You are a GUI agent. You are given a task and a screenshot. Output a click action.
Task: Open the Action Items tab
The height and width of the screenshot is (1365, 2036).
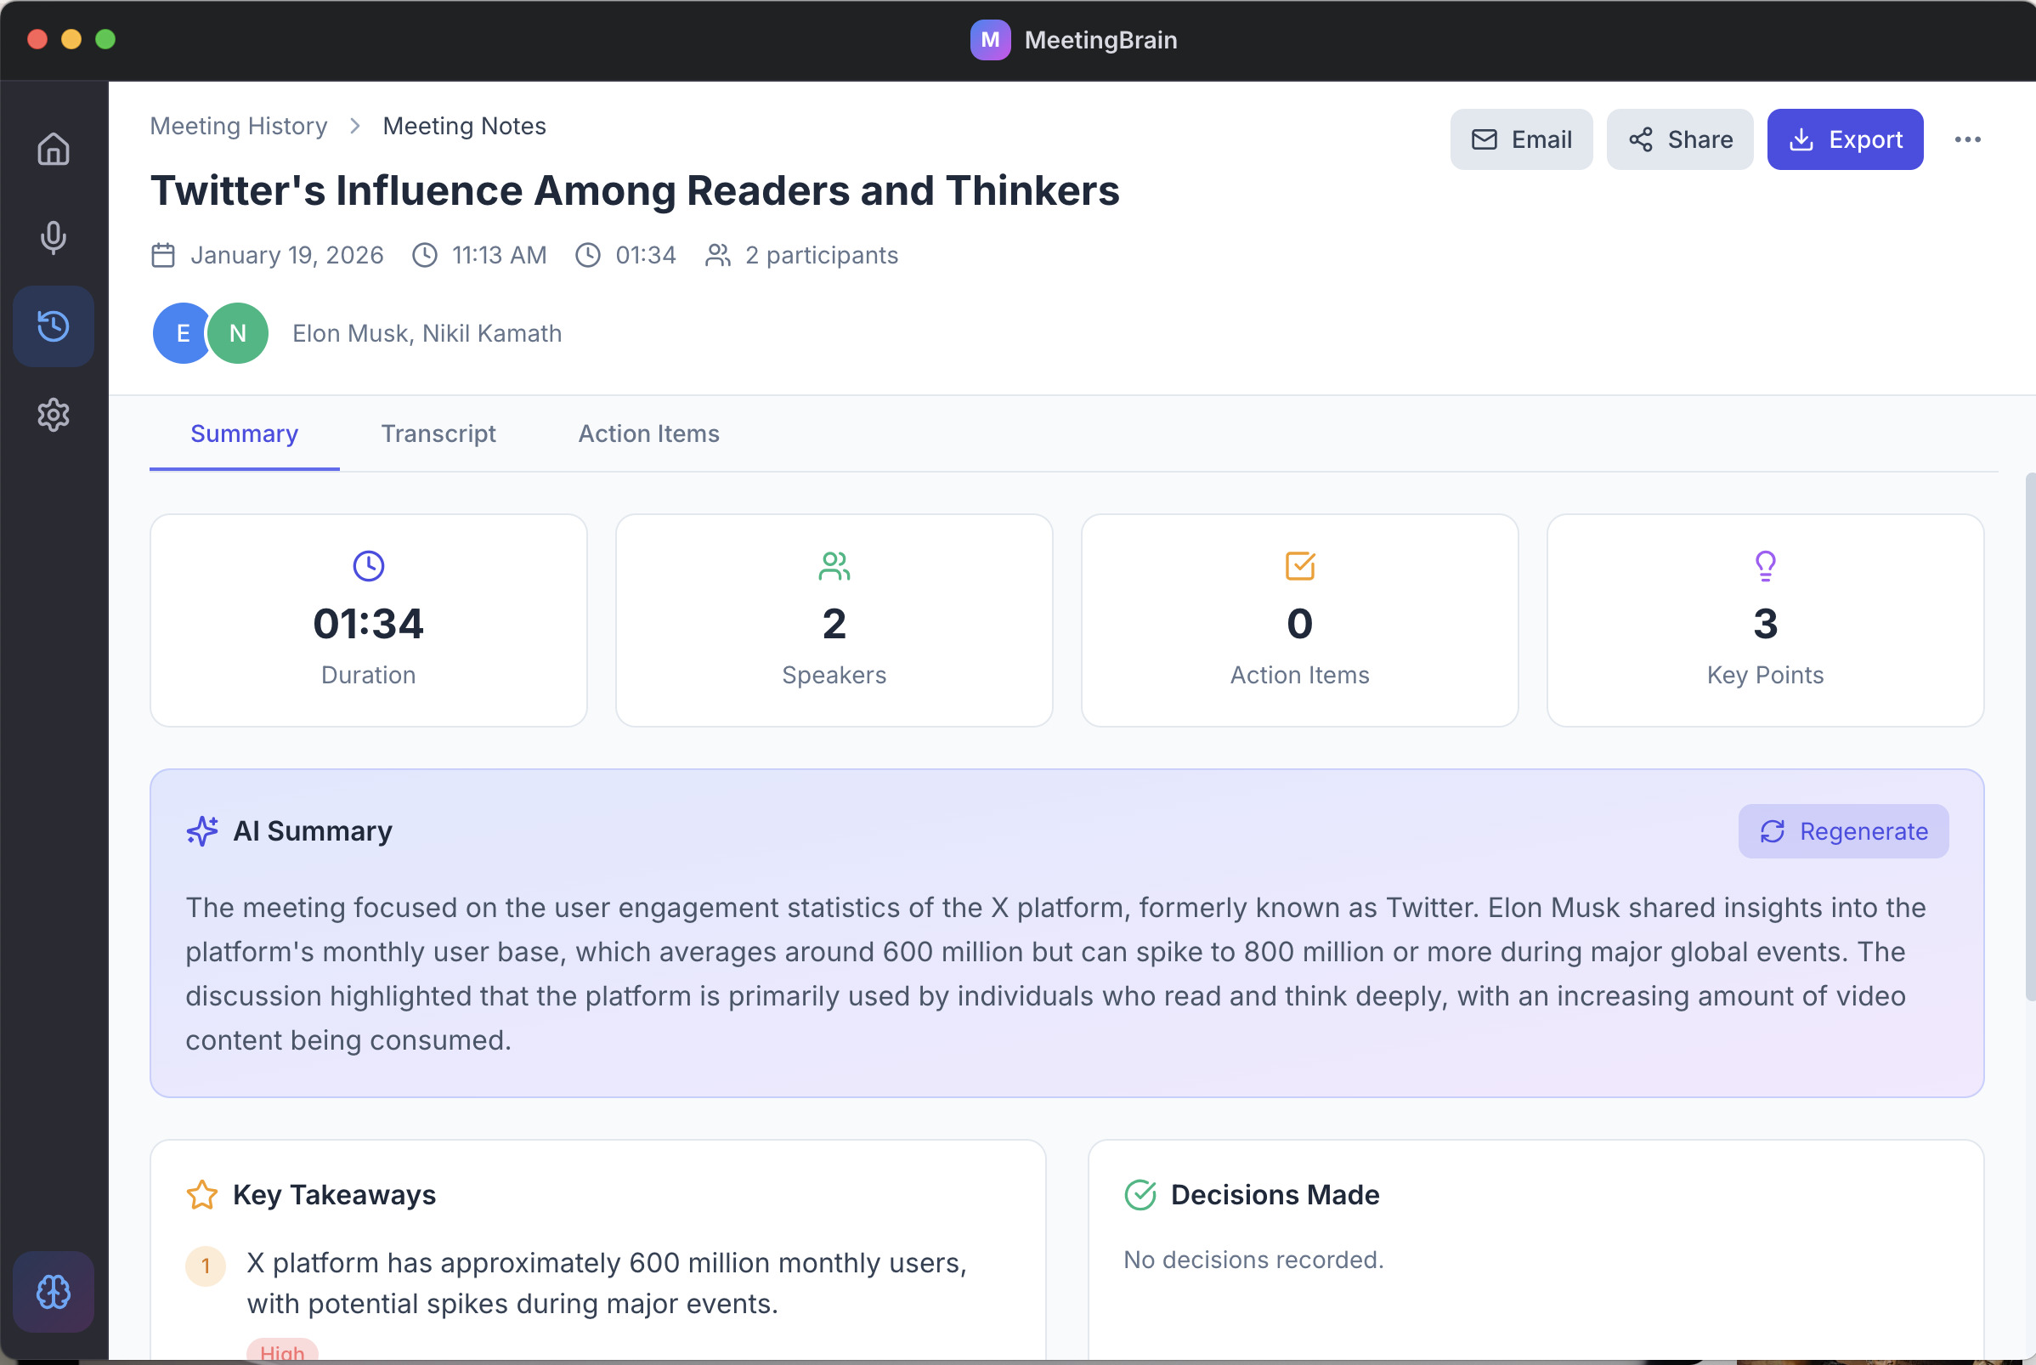tap(649, 433)
